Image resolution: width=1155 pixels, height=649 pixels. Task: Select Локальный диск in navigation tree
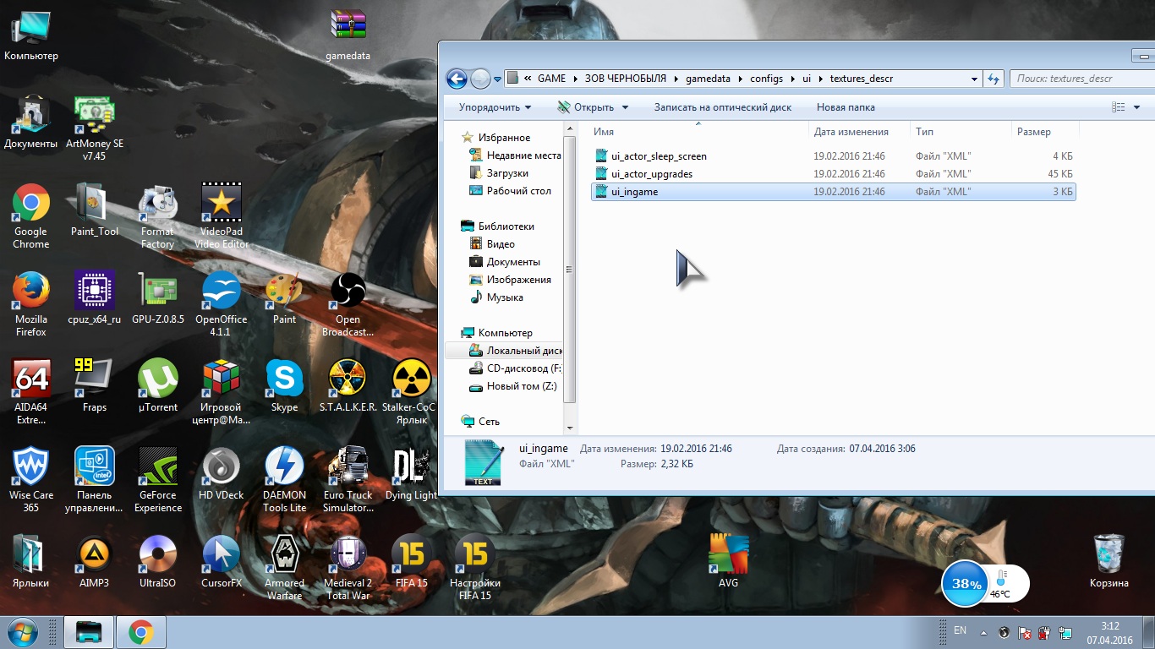[x=515, y=351]
